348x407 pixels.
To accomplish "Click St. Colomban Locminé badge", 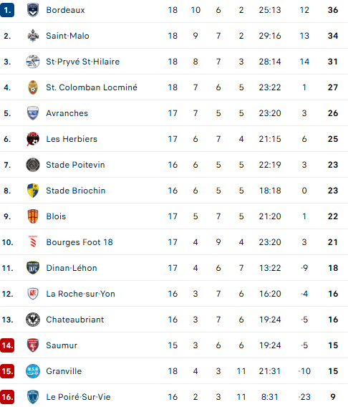I will [x=33, y=87].
